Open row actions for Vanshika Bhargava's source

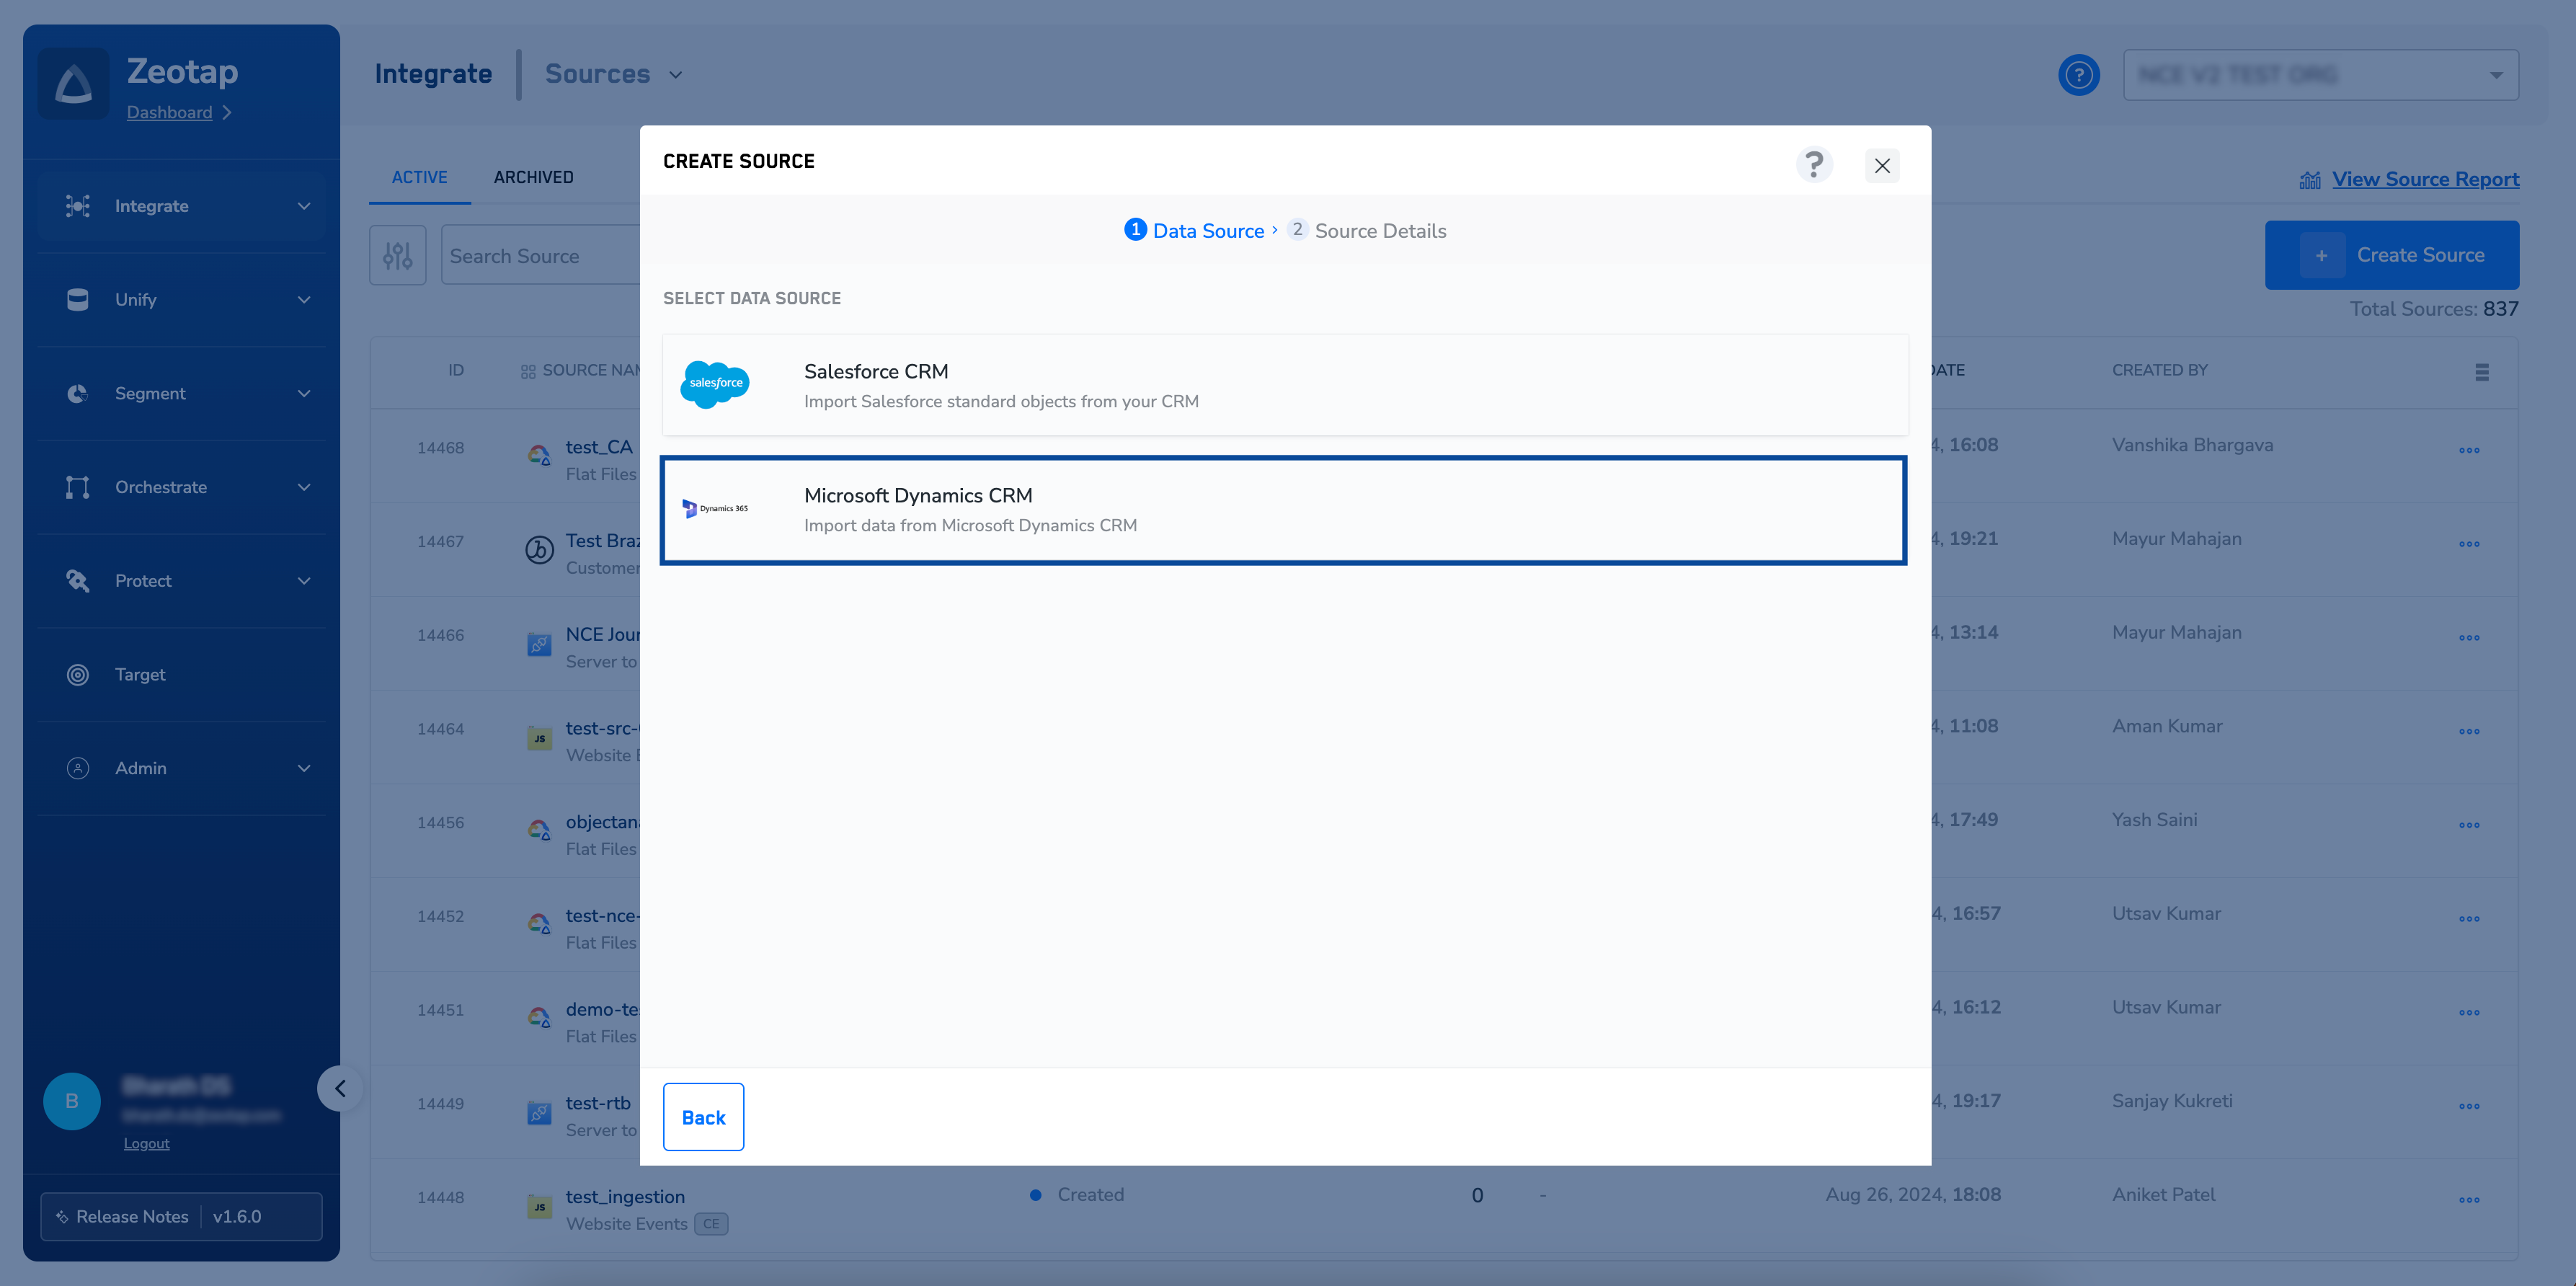tap(2468, 450)
